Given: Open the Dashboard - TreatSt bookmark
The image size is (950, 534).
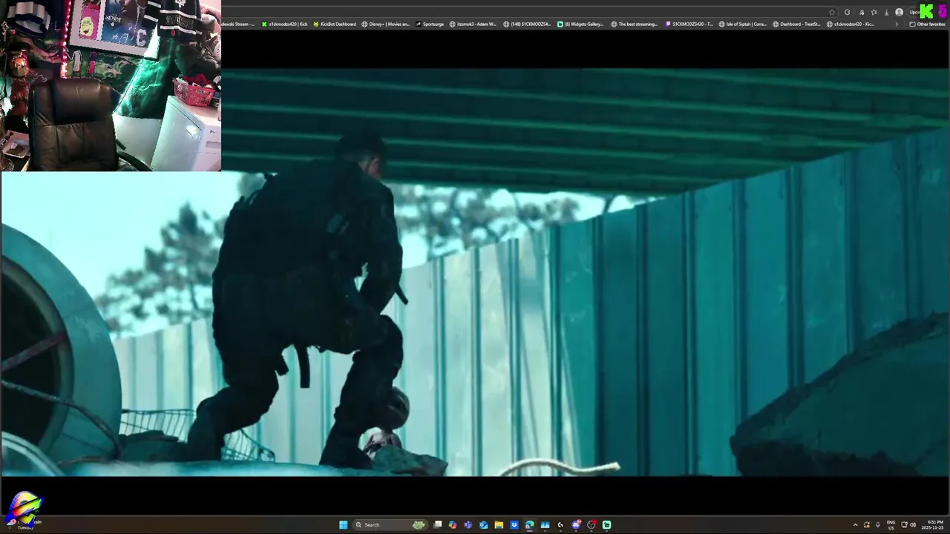Looking at the screenshot, I should 796,24.
